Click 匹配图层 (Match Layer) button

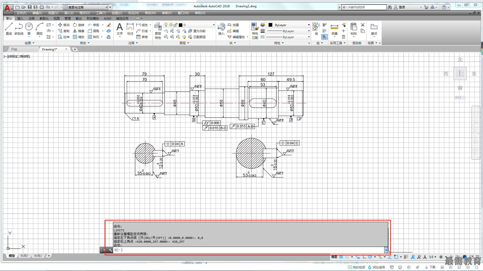(197, 37)
